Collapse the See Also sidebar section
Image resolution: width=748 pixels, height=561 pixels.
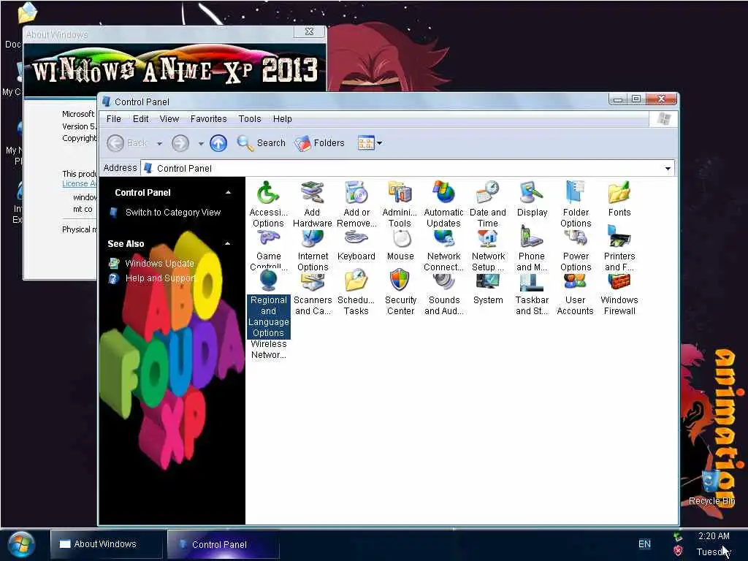click(228, 244)
